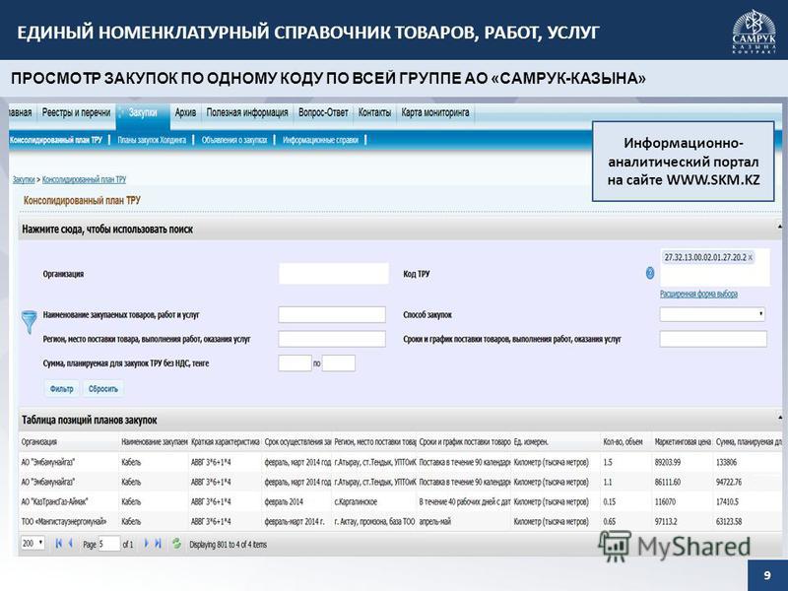Screen dimensions: 788x591
Task: Go to previous page arrow
Action: [70, 544]
